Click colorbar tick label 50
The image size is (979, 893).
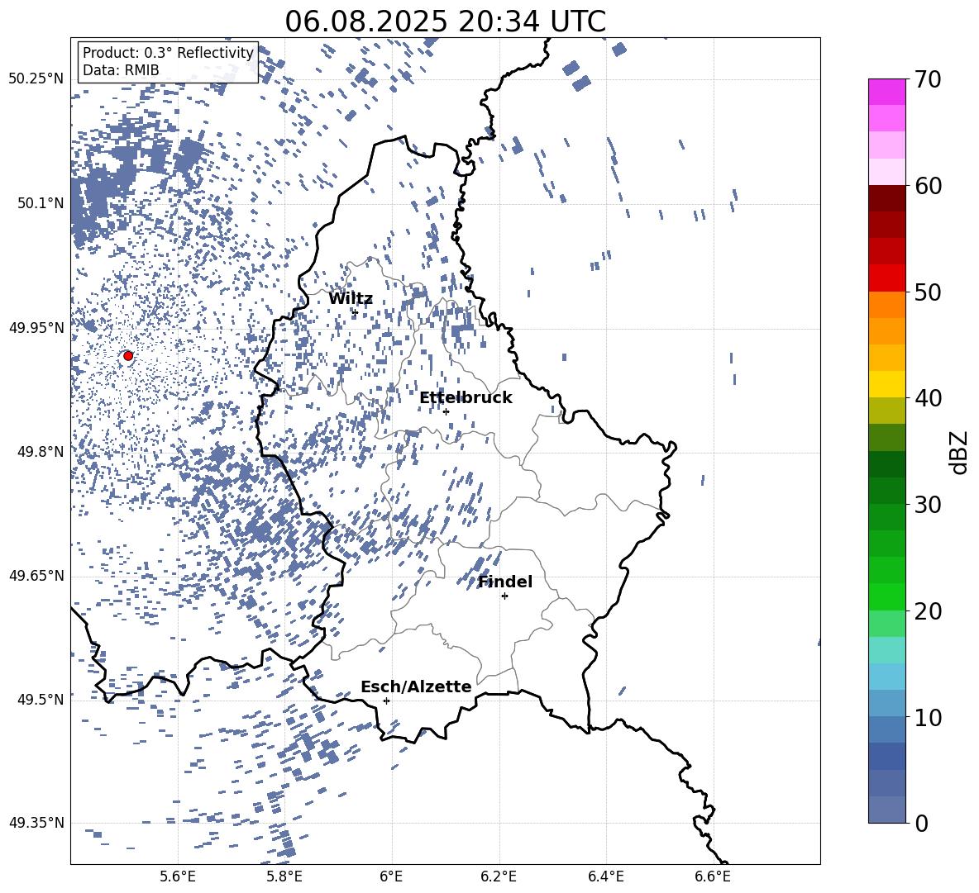click(x=928, y=292)
